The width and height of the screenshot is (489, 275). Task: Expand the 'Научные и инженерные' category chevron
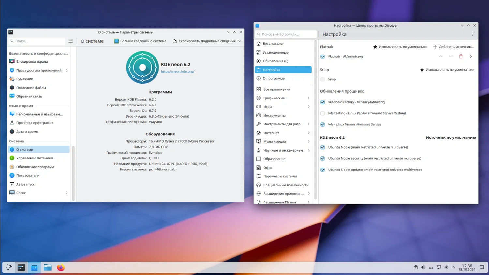[308, 150]
